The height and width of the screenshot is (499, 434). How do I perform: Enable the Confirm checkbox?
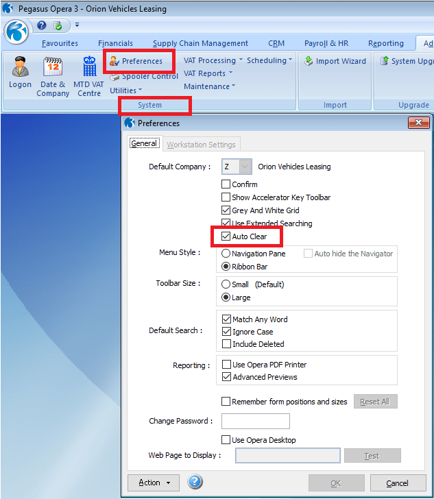(x=226, y=184)
